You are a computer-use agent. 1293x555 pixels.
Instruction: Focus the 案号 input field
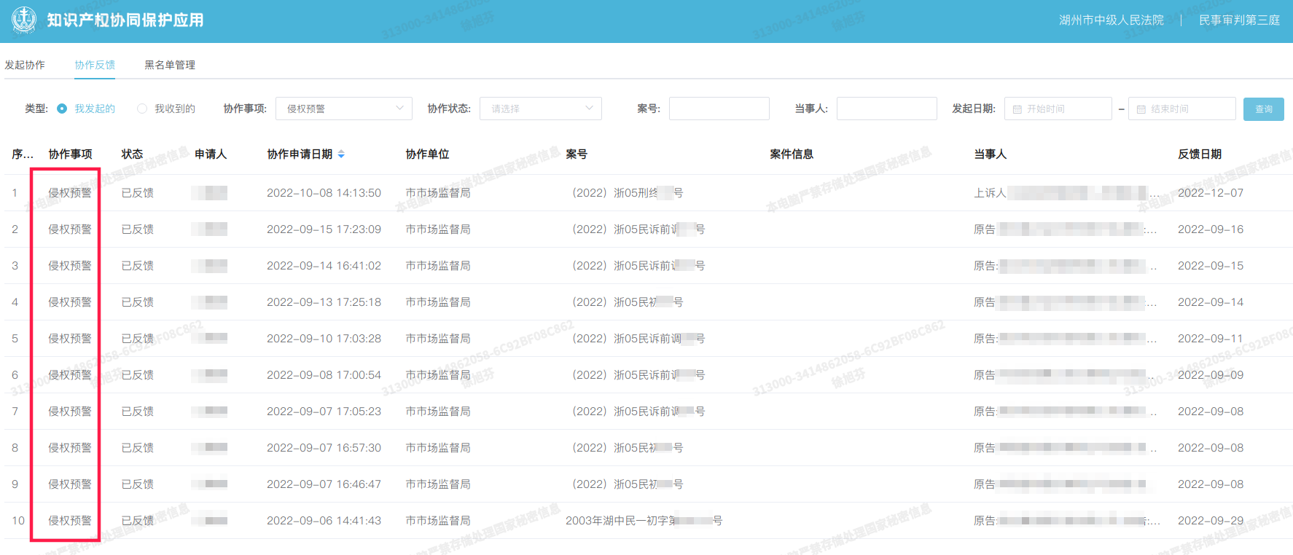(719, 109)
